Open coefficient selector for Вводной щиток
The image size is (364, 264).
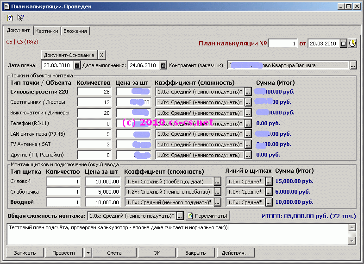217,202
